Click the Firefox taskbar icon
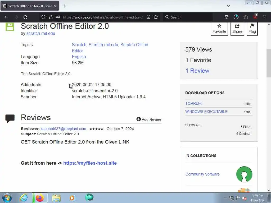The height and width of the screenshot is (203, 271). click(40, 198)
